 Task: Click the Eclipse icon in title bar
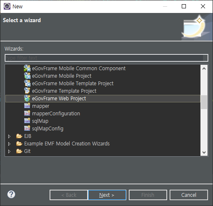[x=7, y=6]
